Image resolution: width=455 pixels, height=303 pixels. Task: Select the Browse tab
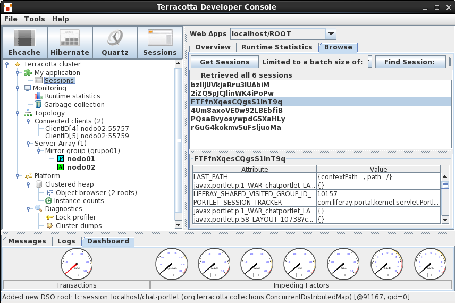tap(338, 47)
